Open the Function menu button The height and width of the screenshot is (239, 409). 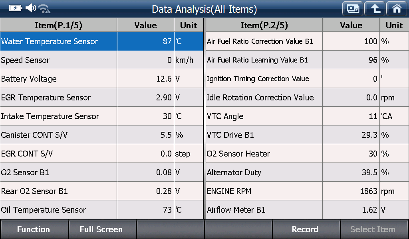coord(34,229)
